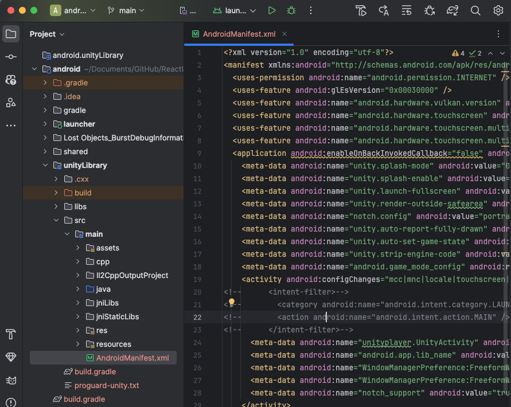The image size is (511, 407).
Task: Select Lost Objects_BurstDebugInformation folder
Action: [x=118, y=138]
